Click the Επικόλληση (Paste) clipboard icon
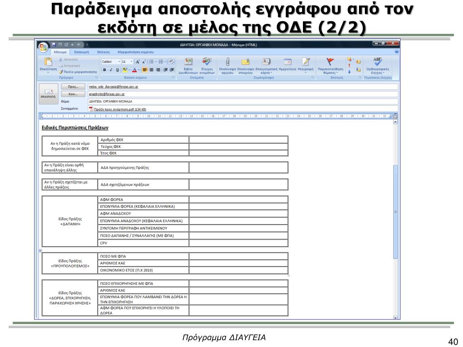Image resolution: width=463 pixels, height=347 pixels. coord(48,62)
